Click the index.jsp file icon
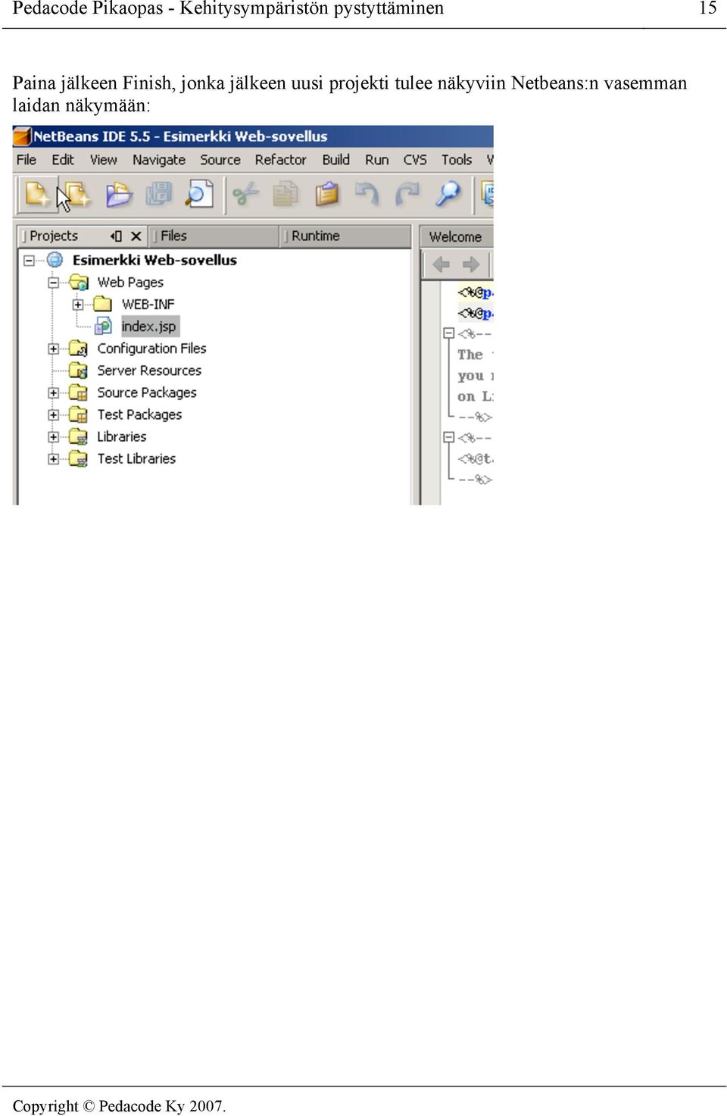The image size is (727, 1116). (x=103, y=327)
